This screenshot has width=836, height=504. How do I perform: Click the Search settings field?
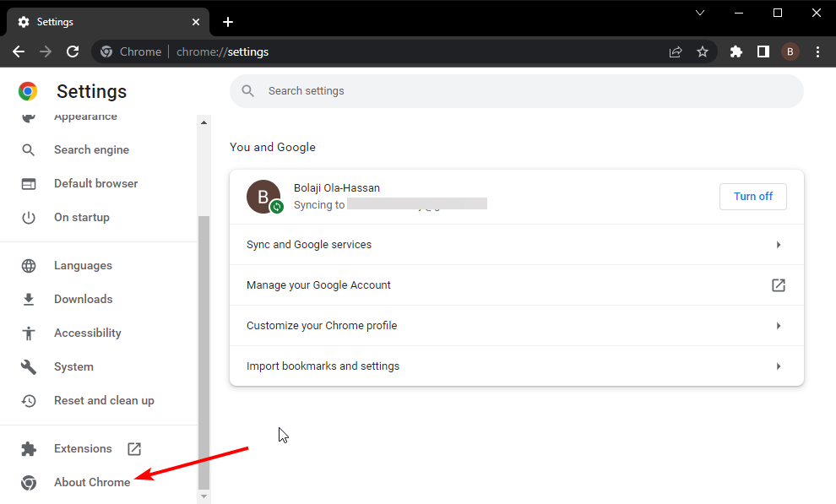pyautogui.click(x=516, y=91)
